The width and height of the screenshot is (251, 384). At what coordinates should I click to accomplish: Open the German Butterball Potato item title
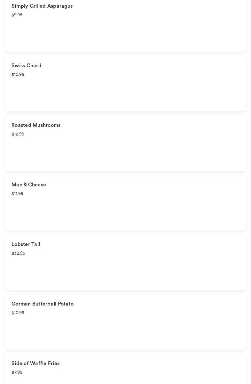click(43, 304)
